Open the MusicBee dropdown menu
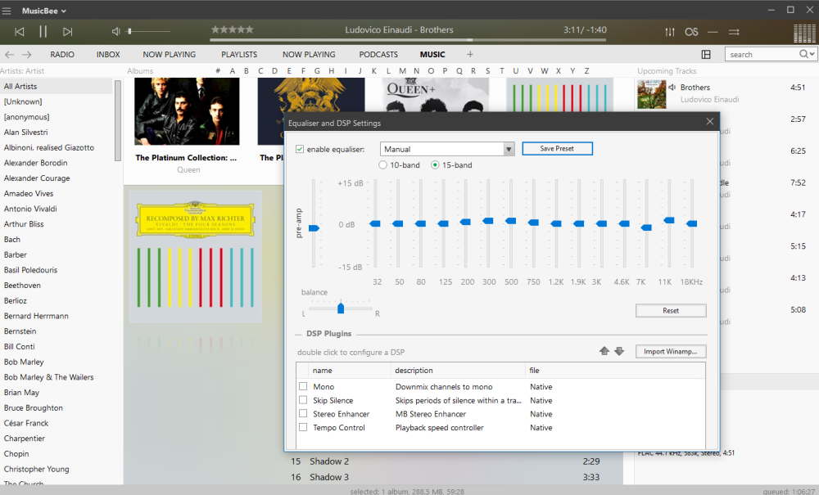The width and height of the screenshot is (819, 495). click(x=44, y=11)
